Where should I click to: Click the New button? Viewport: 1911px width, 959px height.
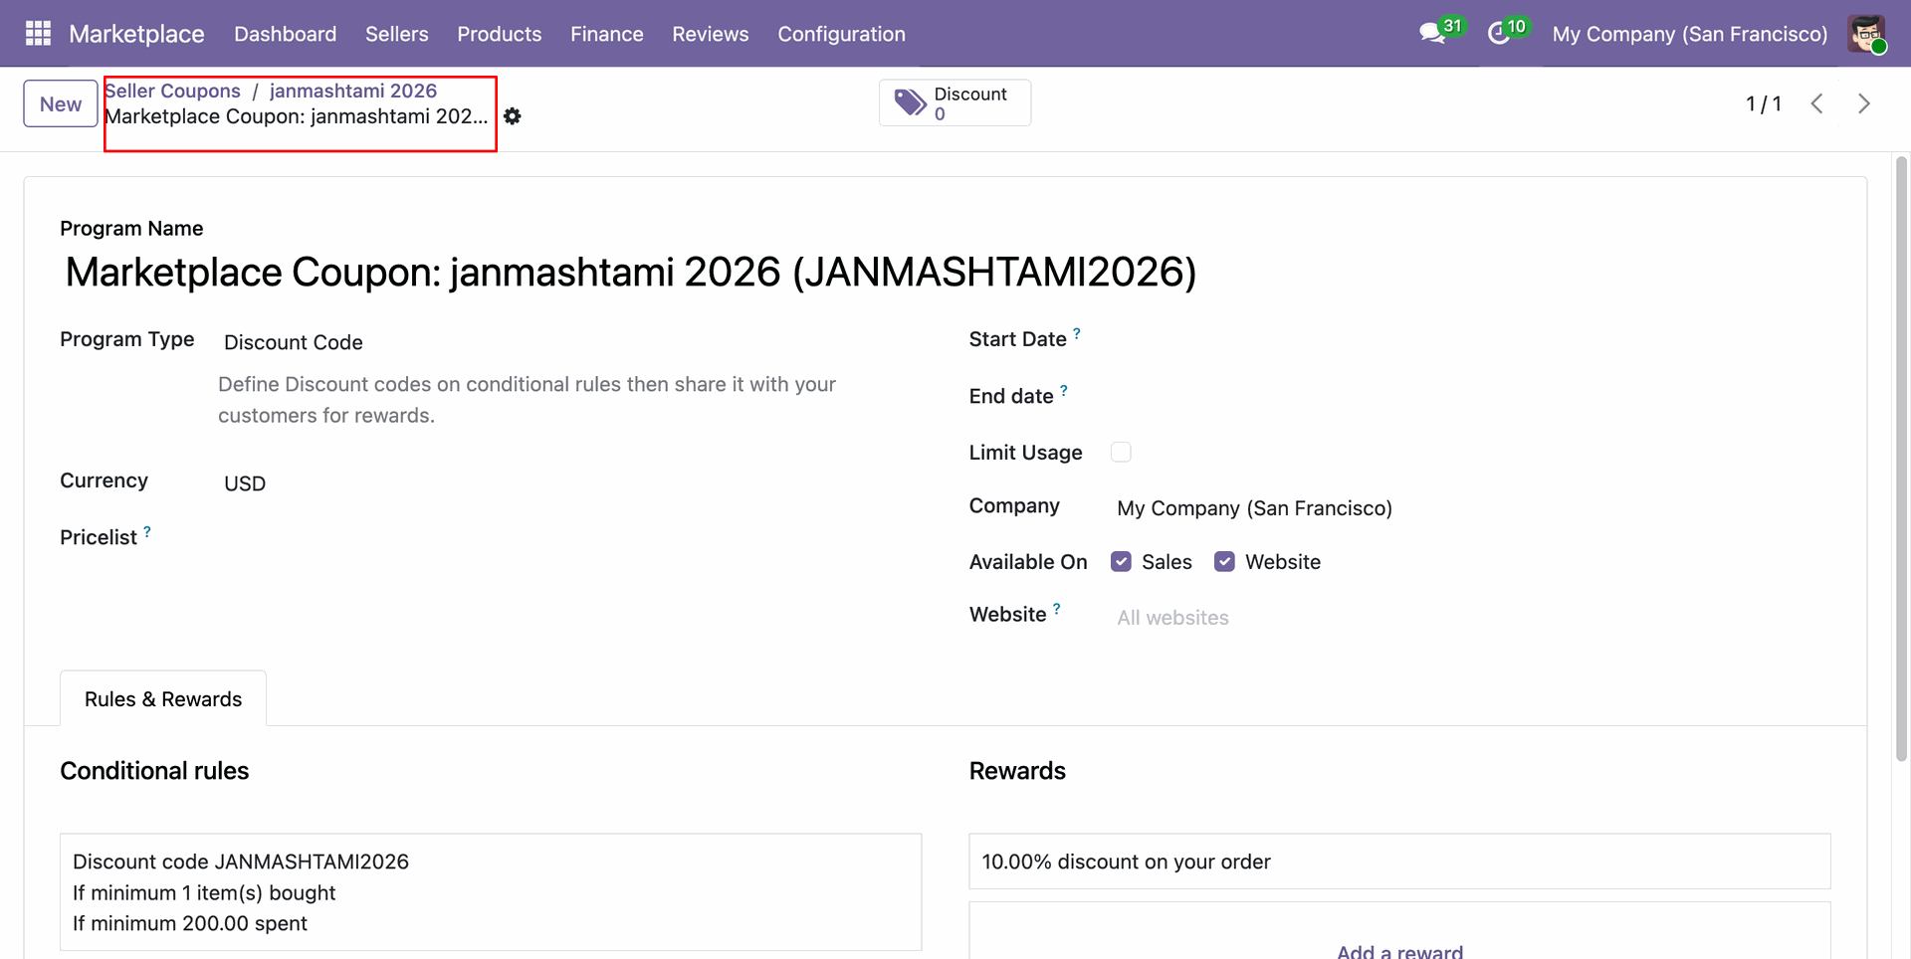coord(61,103)
